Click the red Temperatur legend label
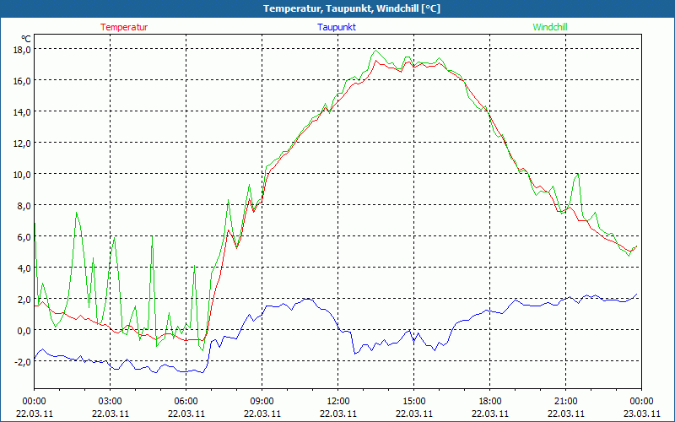 [124, 27]
